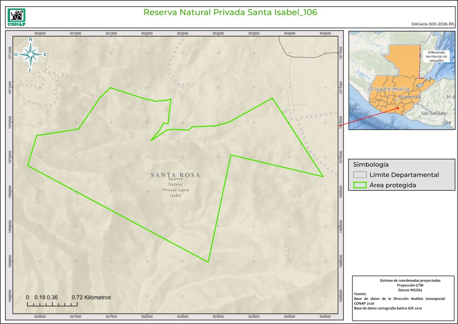Click the 502000 coordinate label on top axis
The height and width of the screenshot is (324, 458).
[147, 33]
